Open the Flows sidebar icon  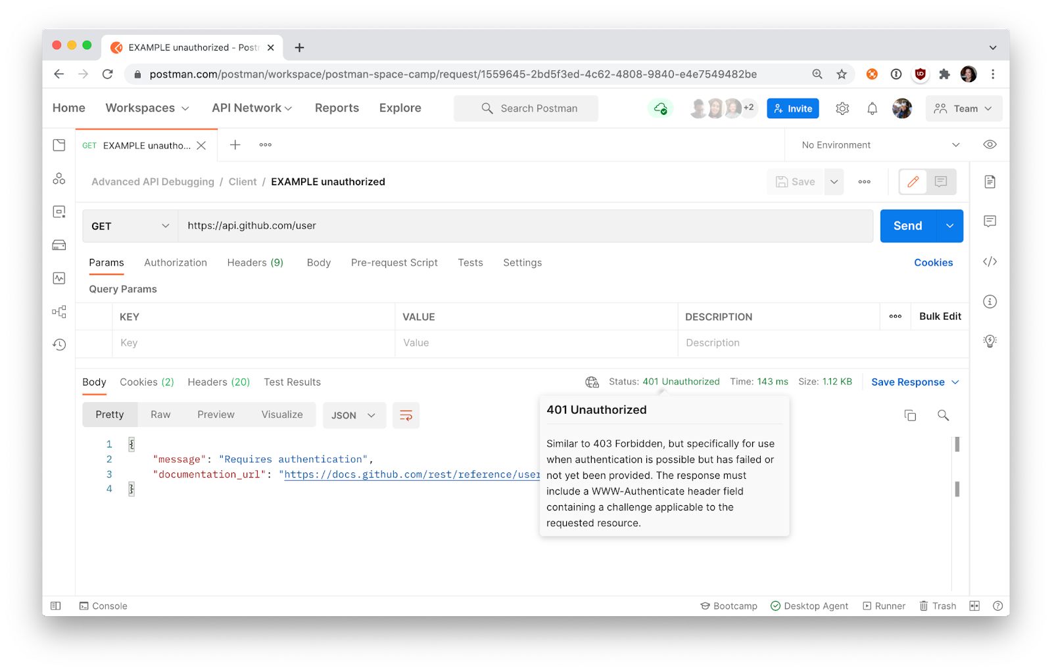(59, 311)
